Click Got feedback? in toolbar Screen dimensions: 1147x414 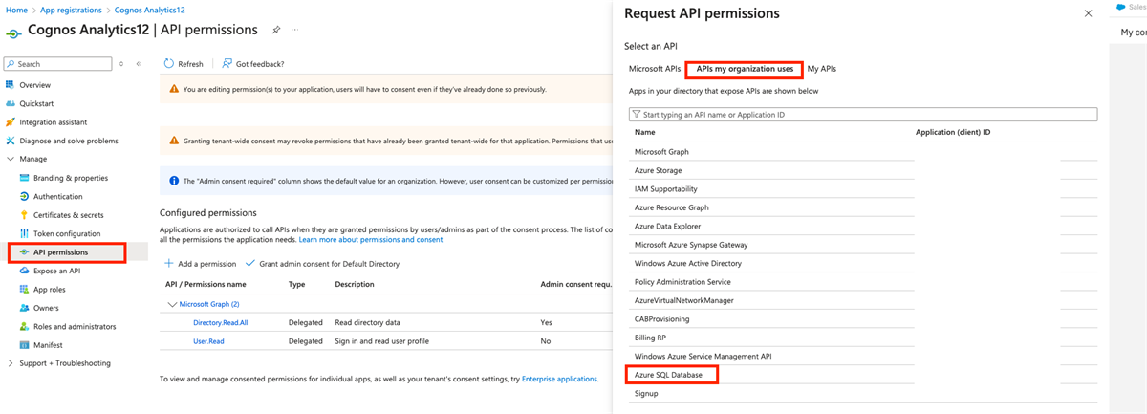252,64
